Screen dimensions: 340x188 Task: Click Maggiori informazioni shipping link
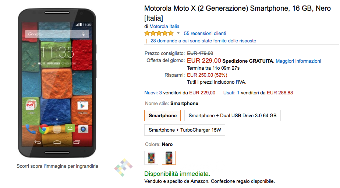[298, 61]
